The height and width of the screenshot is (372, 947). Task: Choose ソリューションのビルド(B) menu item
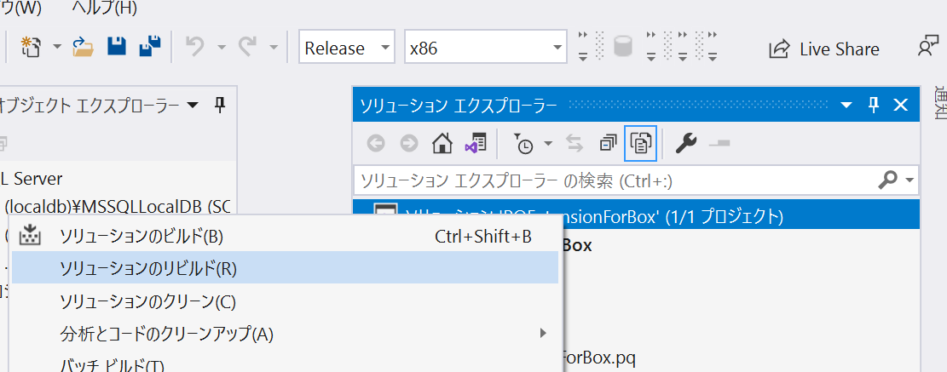tap(285, 237)
